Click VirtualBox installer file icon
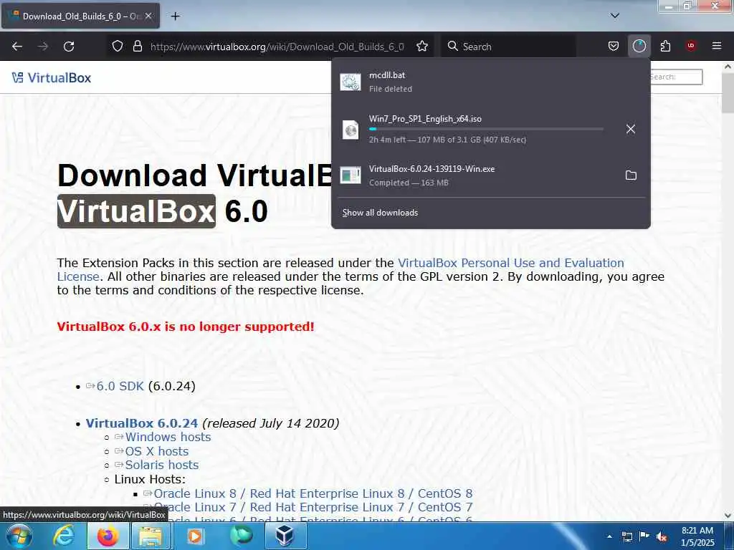This screenshot has width=734, height=550. pos(350,175)
